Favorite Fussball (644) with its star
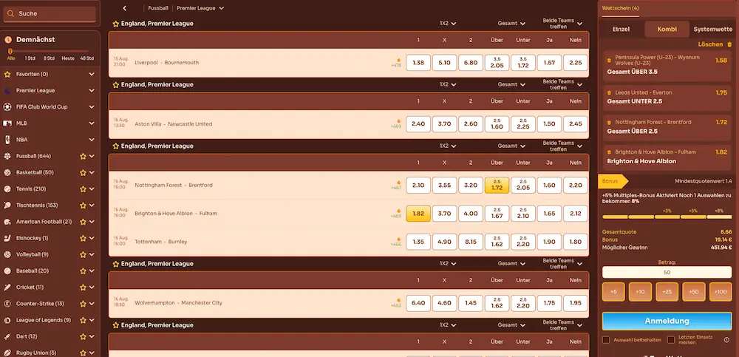The width and height of the screenshot is (739, 357). [x=83, y=156]
